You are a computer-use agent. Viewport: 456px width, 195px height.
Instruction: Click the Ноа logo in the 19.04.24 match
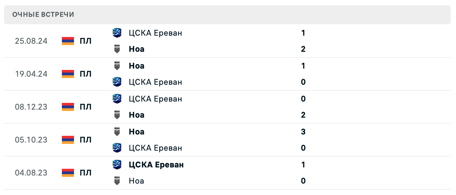coord(117,66)
